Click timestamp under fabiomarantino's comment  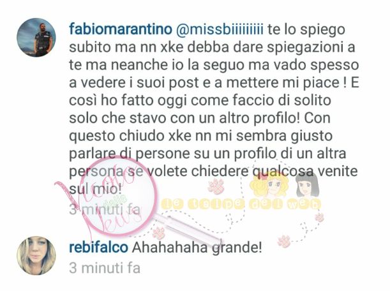[105, 210]
